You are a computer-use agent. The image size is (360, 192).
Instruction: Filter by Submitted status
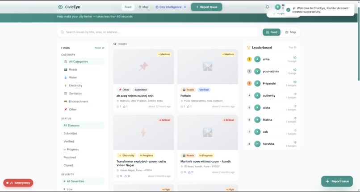83,134
